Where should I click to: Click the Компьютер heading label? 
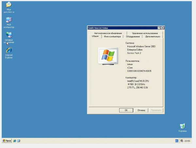click(131, 78)
